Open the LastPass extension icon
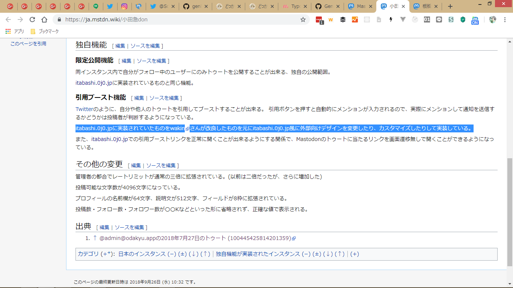This screenshot has width=513, height=288. (319, 20)
